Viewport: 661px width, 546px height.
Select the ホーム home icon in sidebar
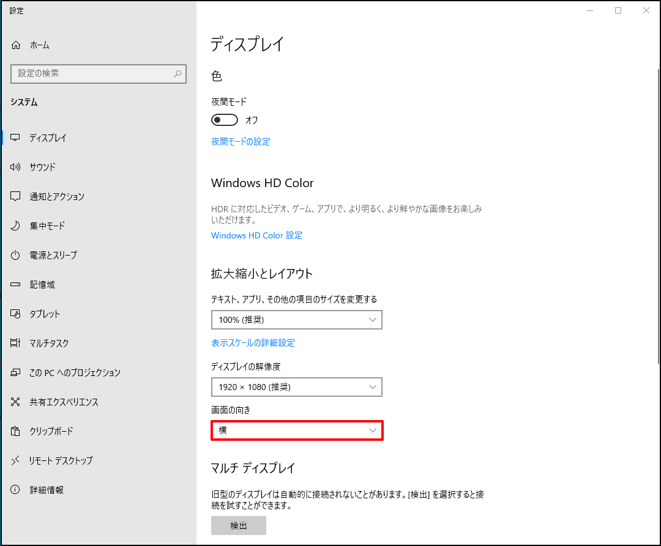(15, 45)
